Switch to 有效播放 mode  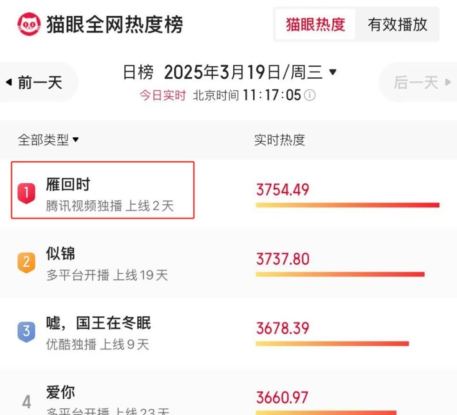(397, 24)
